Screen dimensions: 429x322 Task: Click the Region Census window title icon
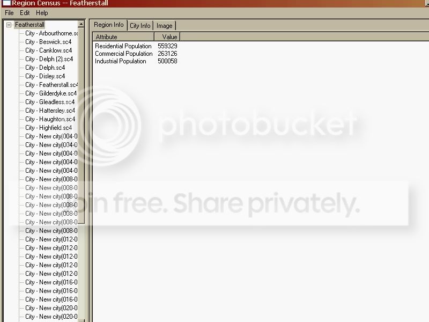[6, 3]
